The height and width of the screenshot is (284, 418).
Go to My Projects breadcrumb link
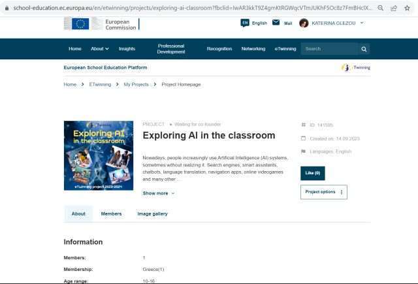pos(136,84)
